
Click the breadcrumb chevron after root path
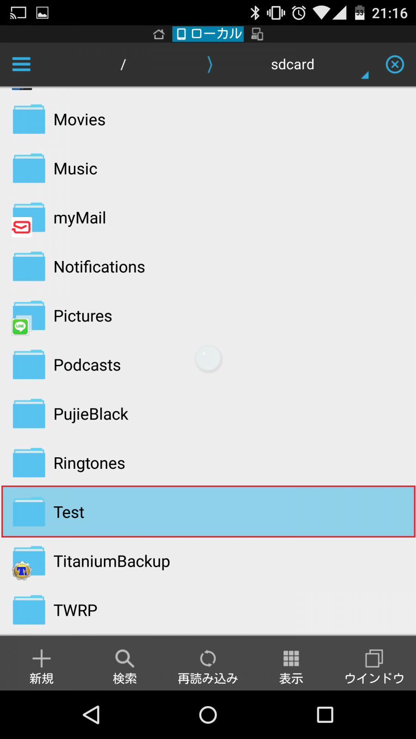point(209,64)
